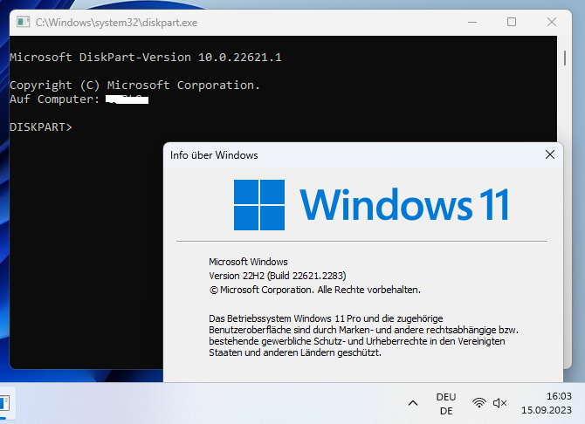Screen dimensions: 585x424
Task: Minimize the diskpart.exe window
Action: pyautogui.click(x=472, y=23)
